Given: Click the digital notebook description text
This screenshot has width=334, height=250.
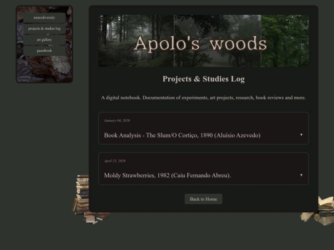Looking at the screenshot, I should pyautogui.click(x=203, y=98).
